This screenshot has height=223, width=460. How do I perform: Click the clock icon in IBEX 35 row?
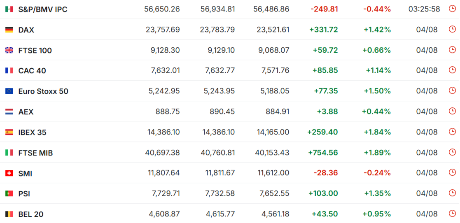452,132
